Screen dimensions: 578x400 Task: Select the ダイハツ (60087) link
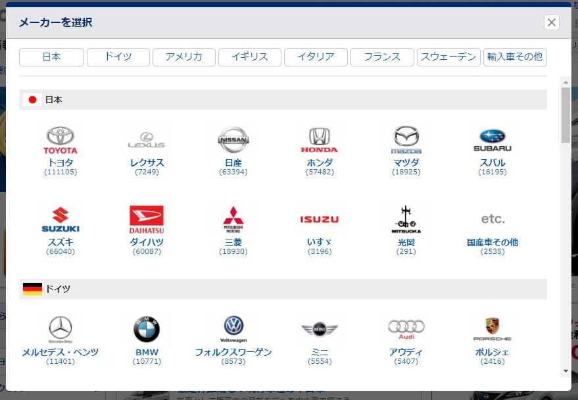pos(147,246)
